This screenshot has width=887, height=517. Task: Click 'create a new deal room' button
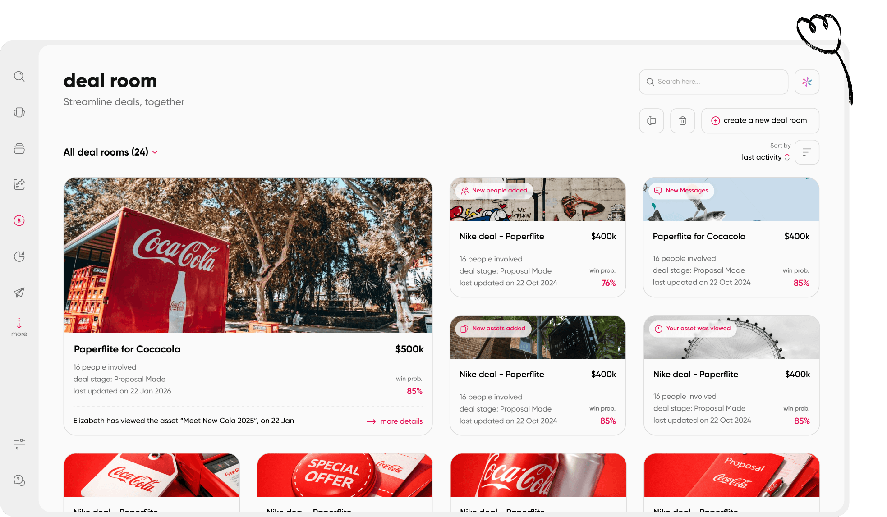click(760, 121)
